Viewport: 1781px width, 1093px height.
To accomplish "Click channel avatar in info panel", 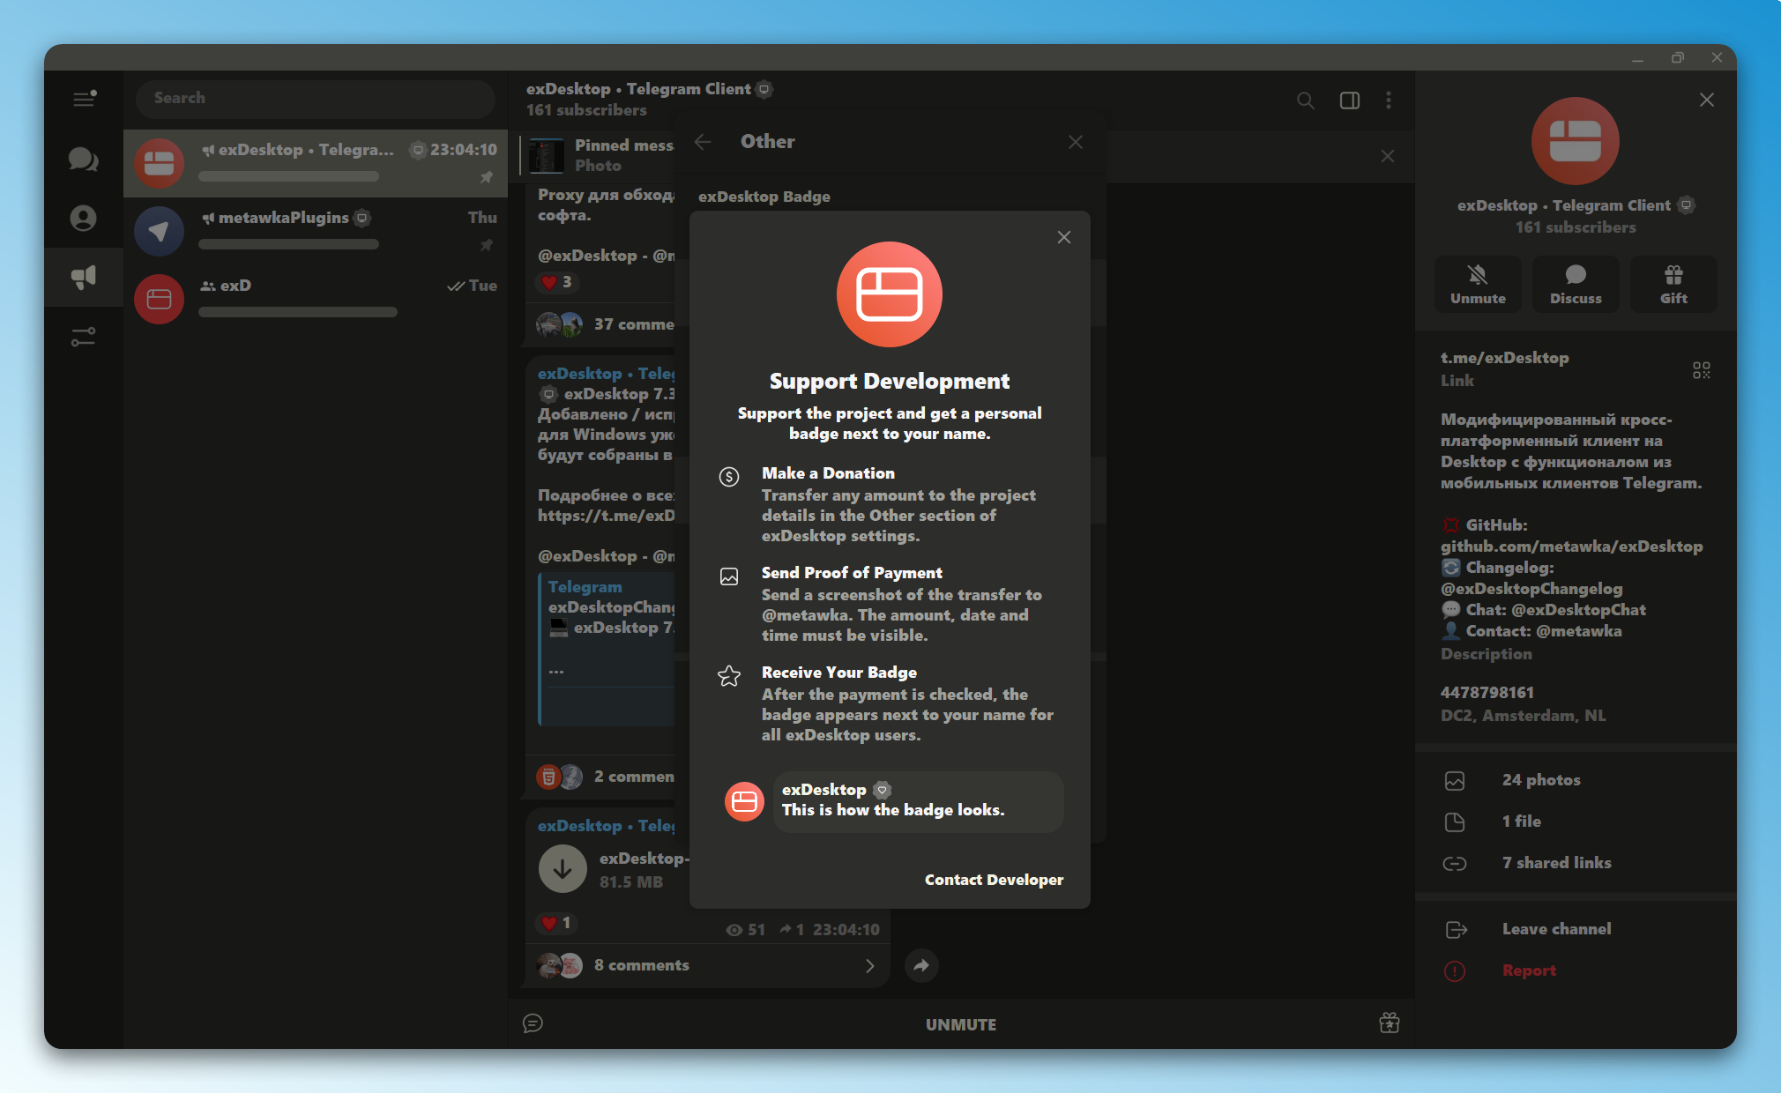I will pyautogui.click(x=1575, y=141).
